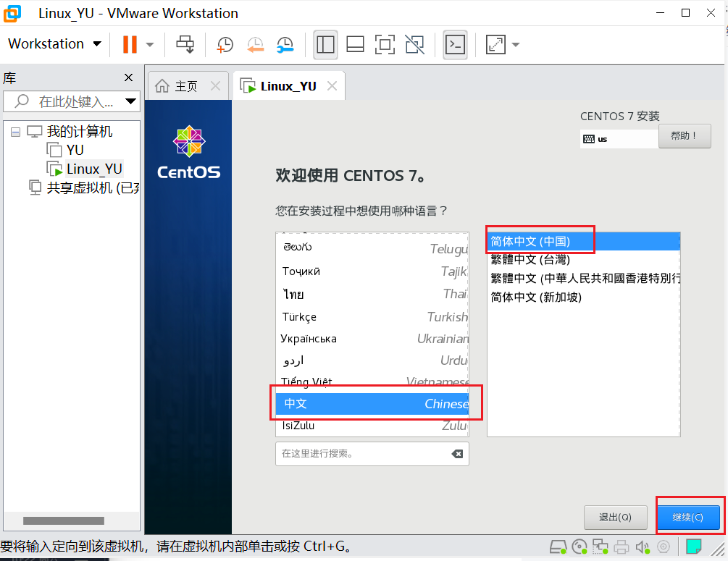Switch to the 主页 tab
The image size is (728, 561).
[185, 86]
